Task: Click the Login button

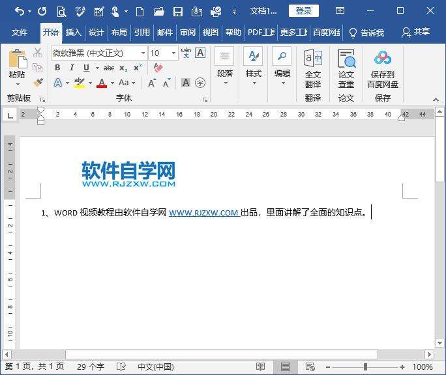Action: (x=303, y=11)
